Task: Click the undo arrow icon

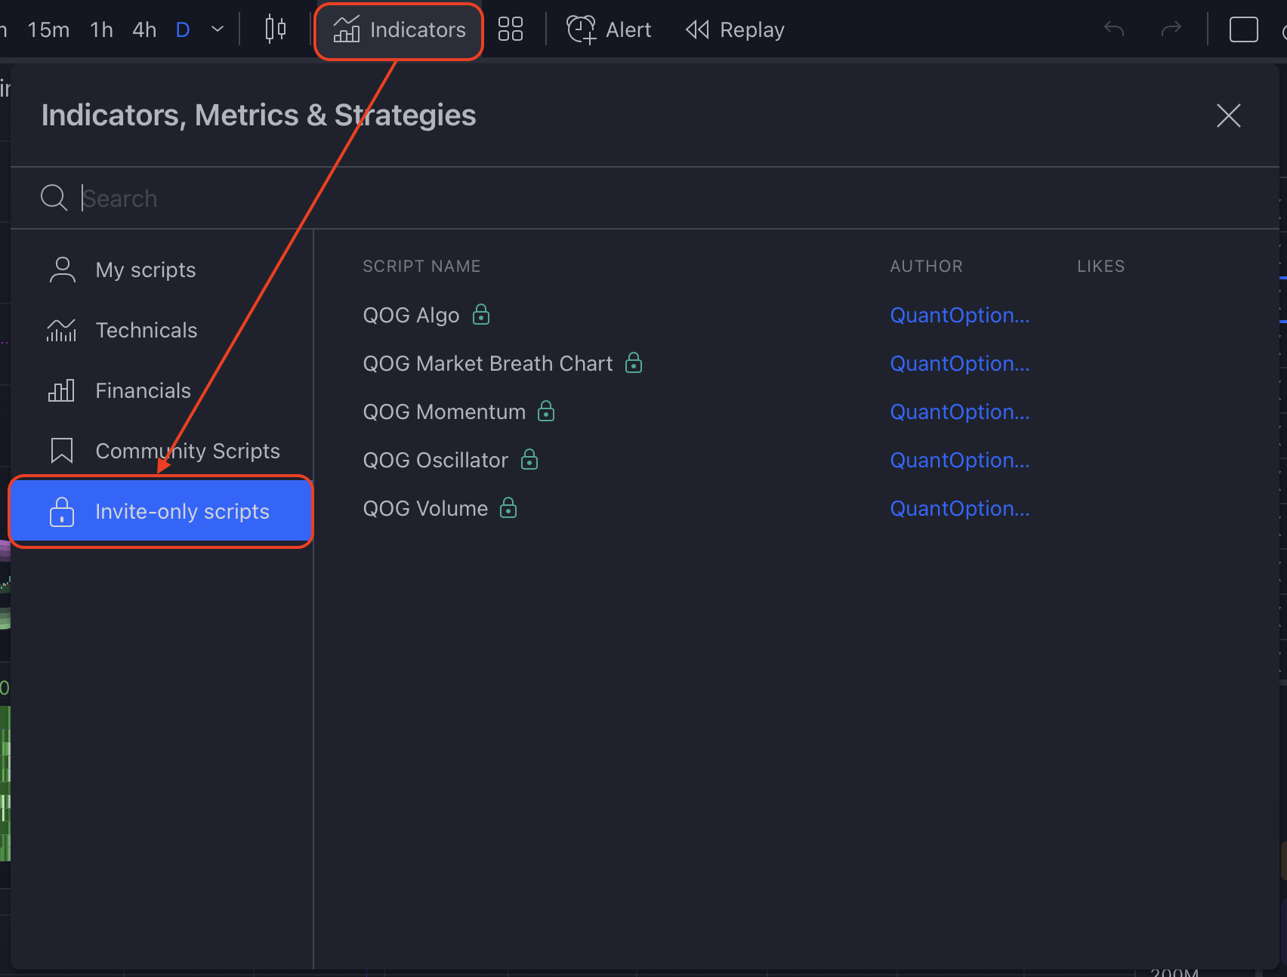Action: (x=1114, y=30)
